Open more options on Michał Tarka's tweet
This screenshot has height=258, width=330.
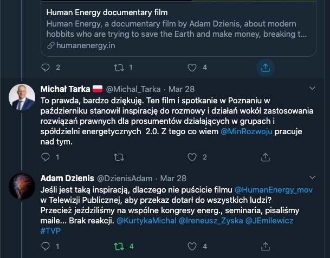click(x=312, y=88)
